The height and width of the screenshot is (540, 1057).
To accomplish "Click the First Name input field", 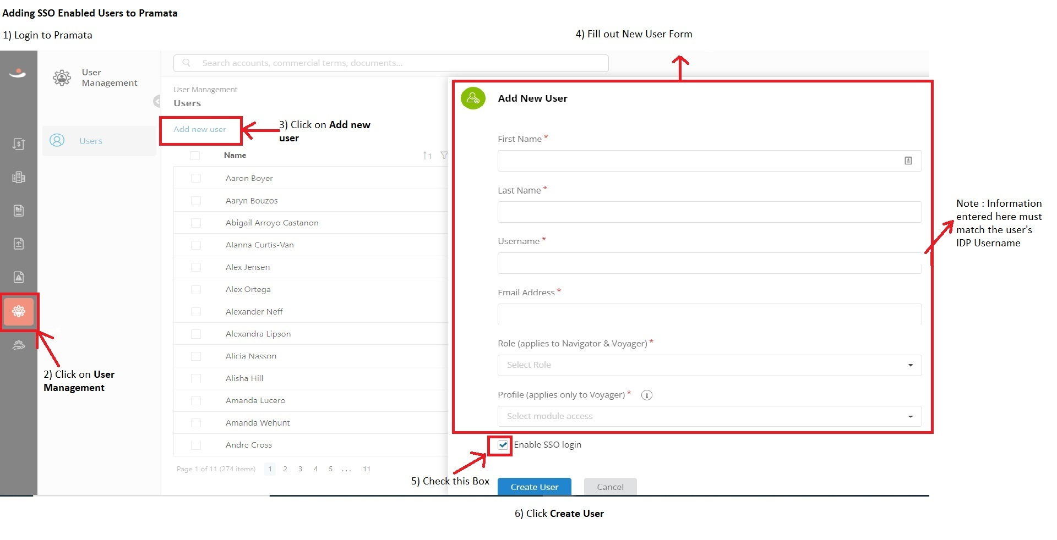I will point(710,161).
